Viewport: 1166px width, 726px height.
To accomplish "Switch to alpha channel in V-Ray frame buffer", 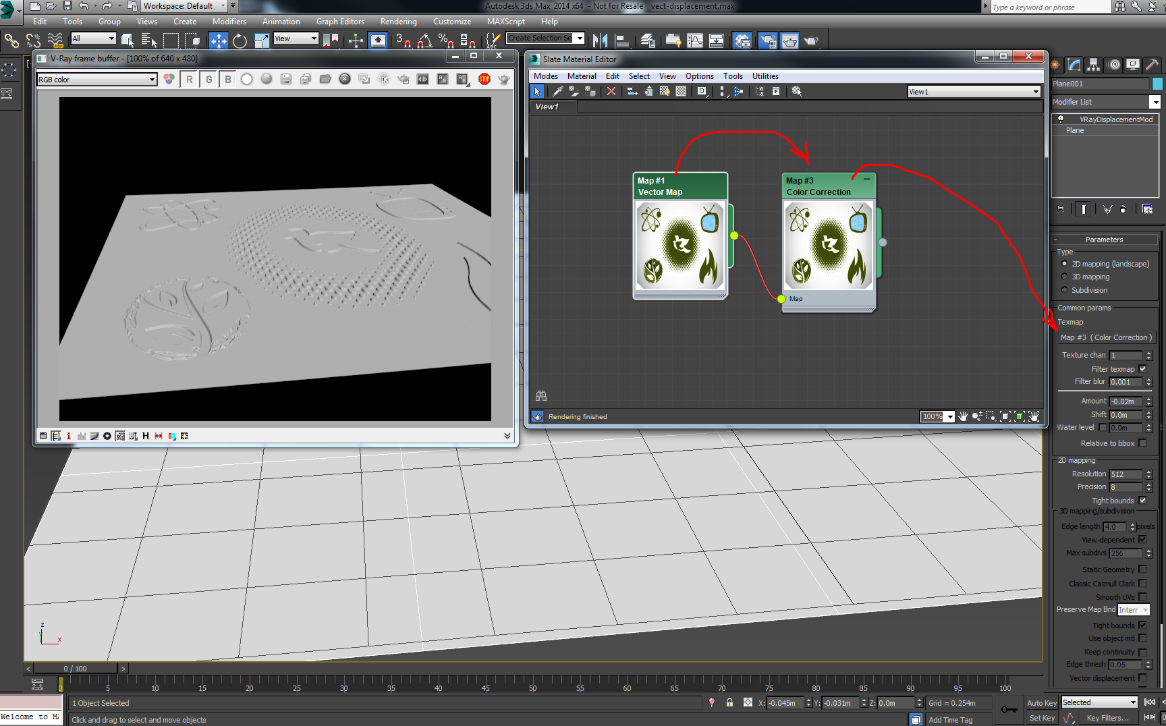I will click(x=247, y=79).
